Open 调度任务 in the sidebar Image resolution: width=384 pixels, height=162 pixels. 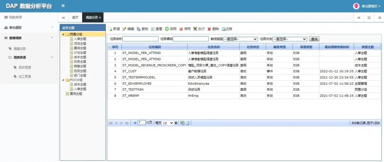tap(20, 48)
